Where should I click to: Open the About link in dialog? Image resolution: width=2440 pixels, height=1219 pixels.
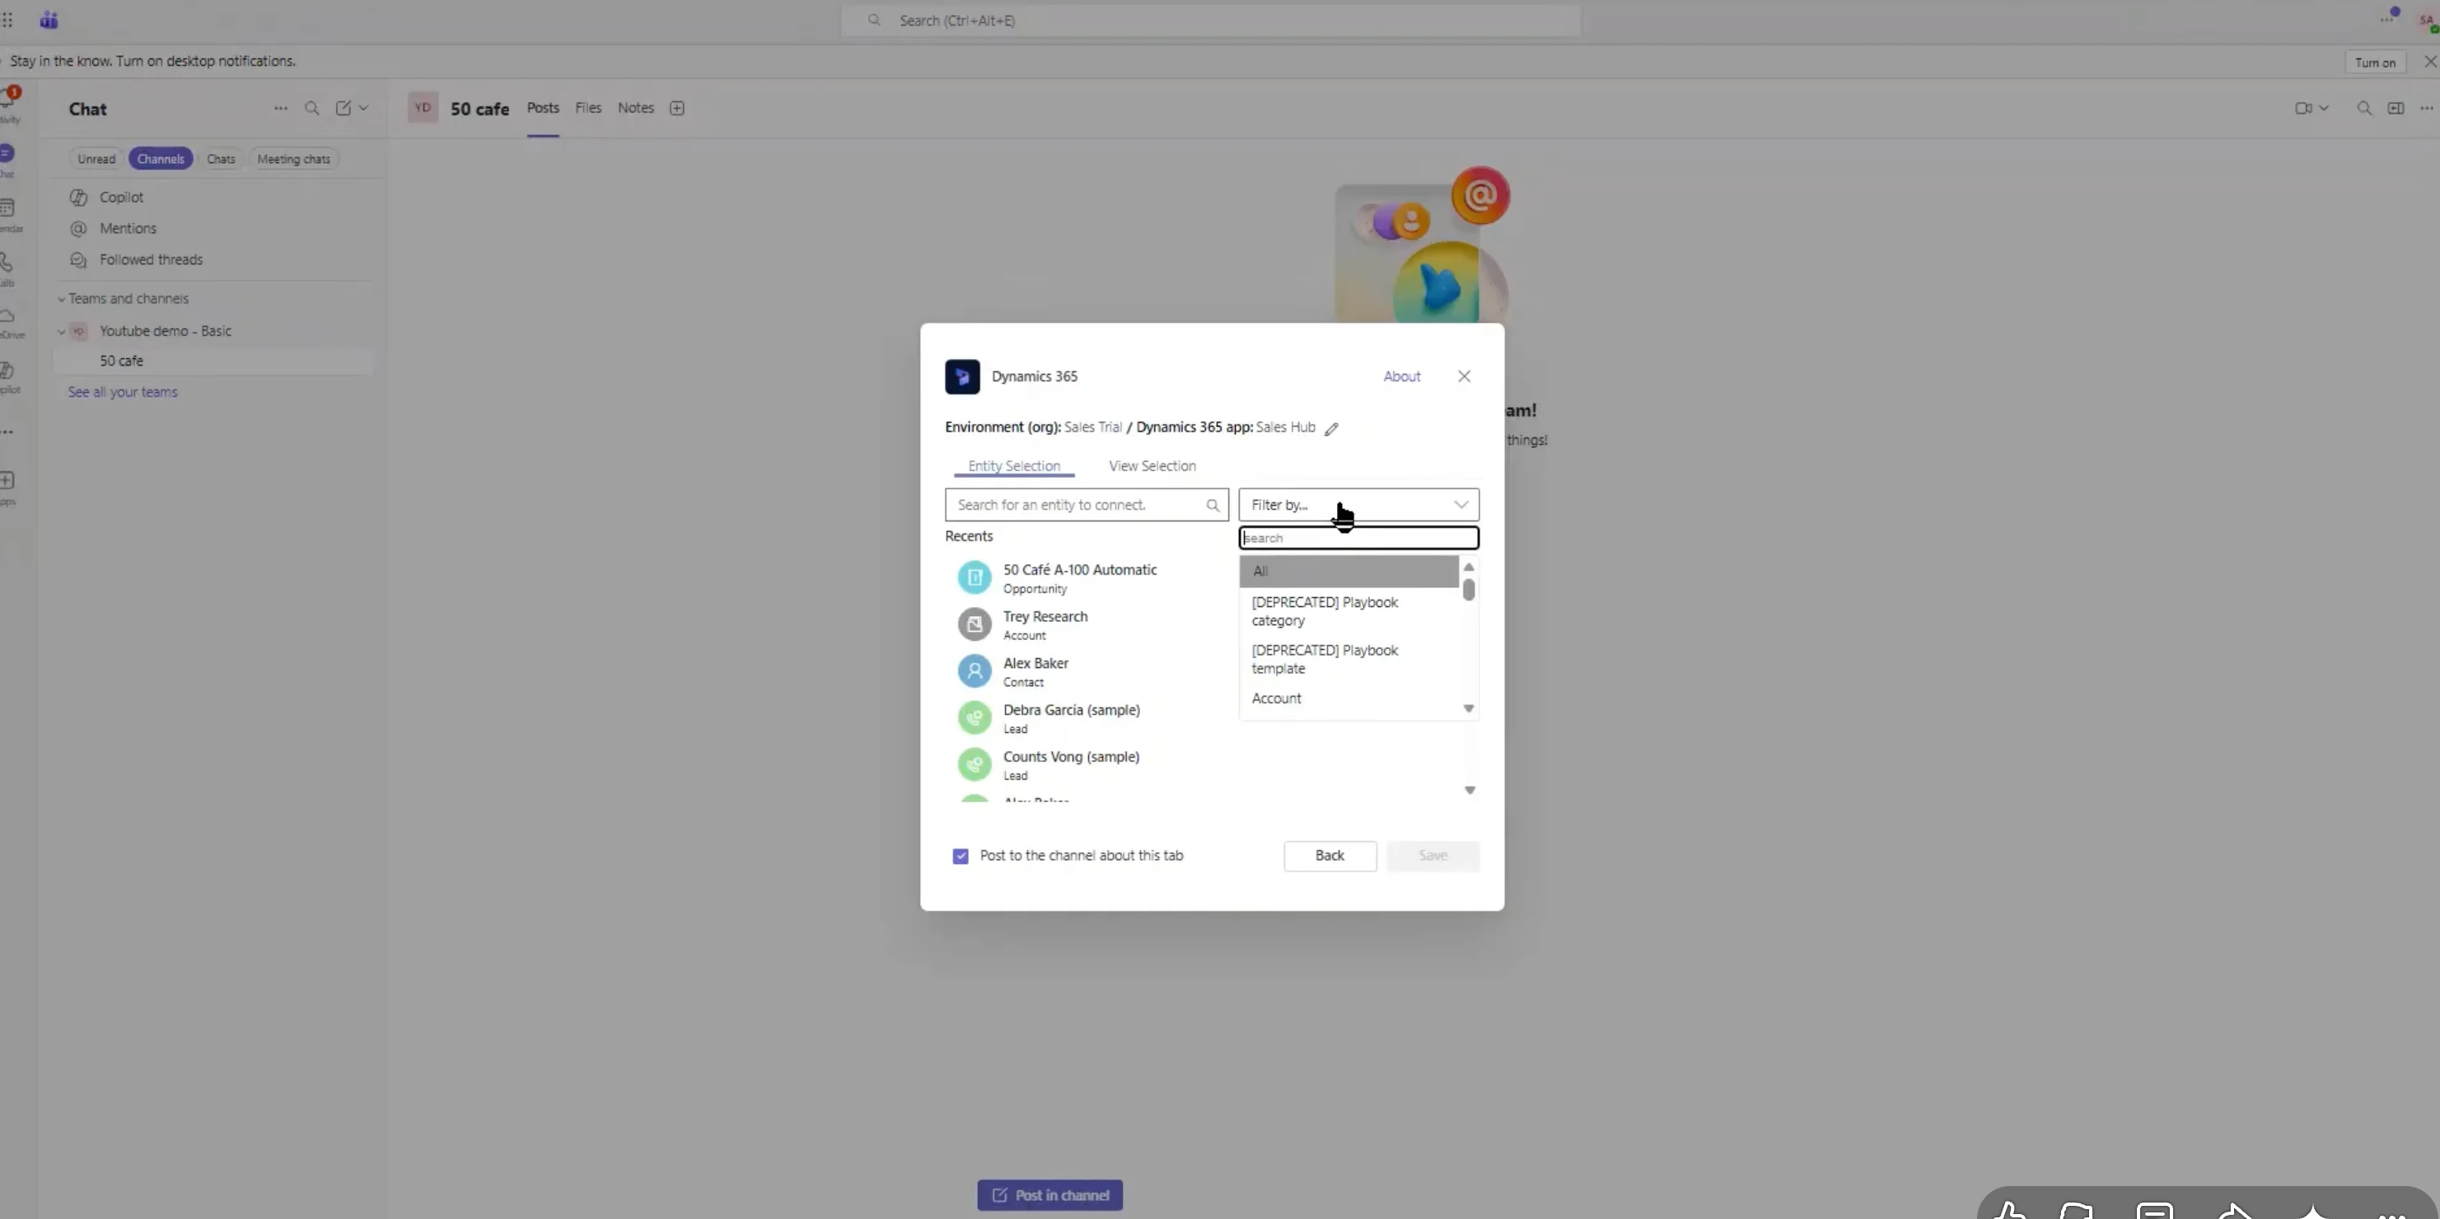tap(1402, 376)
